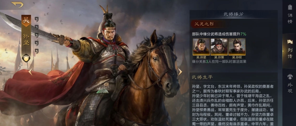Open the 详情 scroll icon
Viewport: 296px width, 126px height.
click(290, 8)
